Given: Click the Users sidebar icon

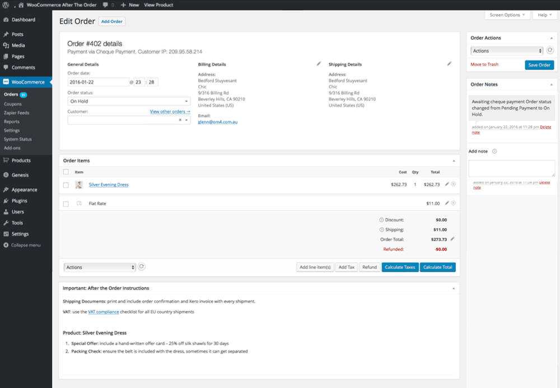Looking at the screenshot, I should coord(6,212).
